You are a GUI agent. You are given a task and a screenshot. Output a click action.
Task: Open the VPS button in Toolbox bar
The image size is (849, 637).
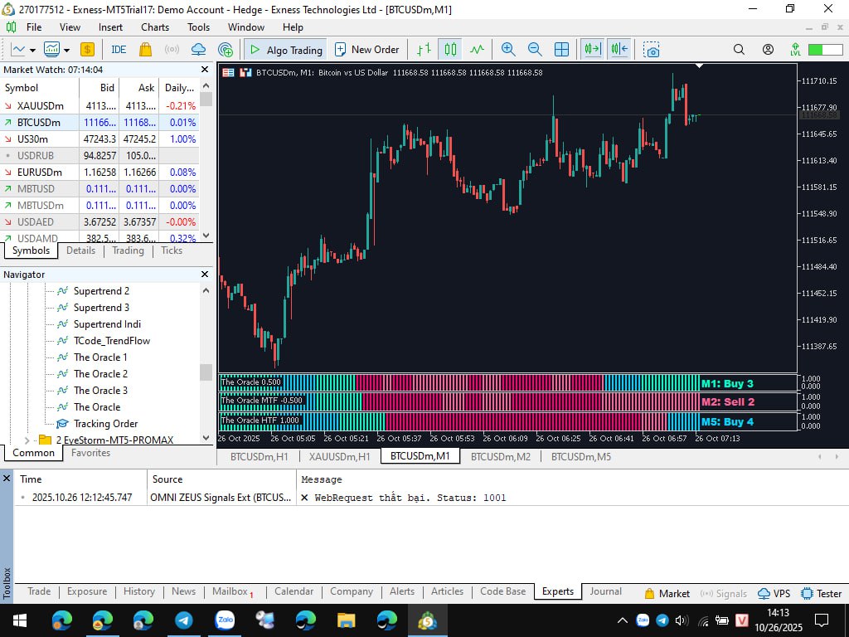[x=774, y=594]
